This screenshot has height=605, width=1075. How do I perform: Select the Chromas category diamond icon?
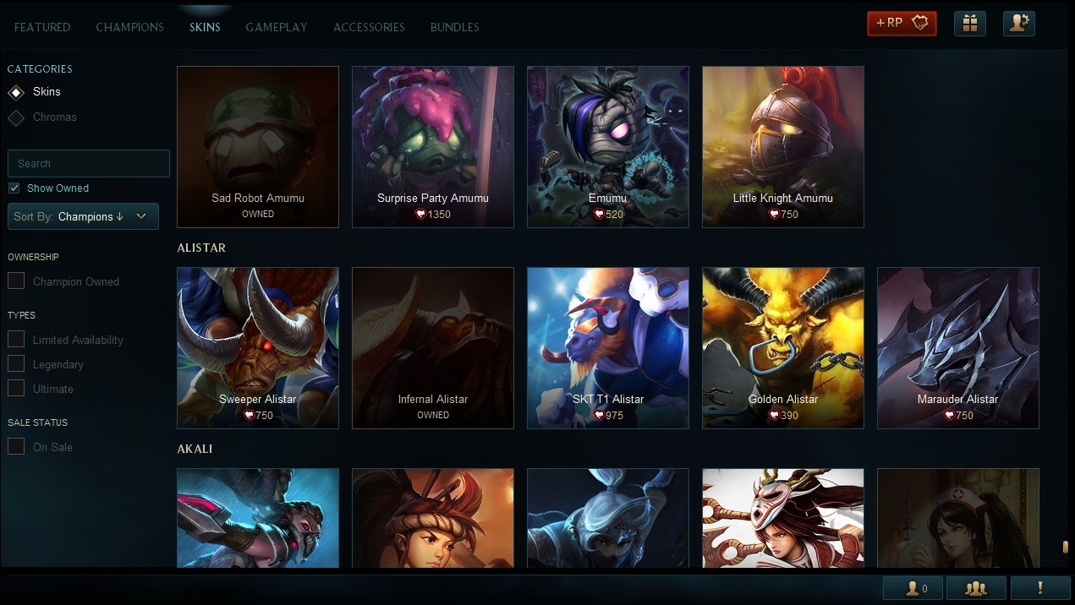pos(16,117)
